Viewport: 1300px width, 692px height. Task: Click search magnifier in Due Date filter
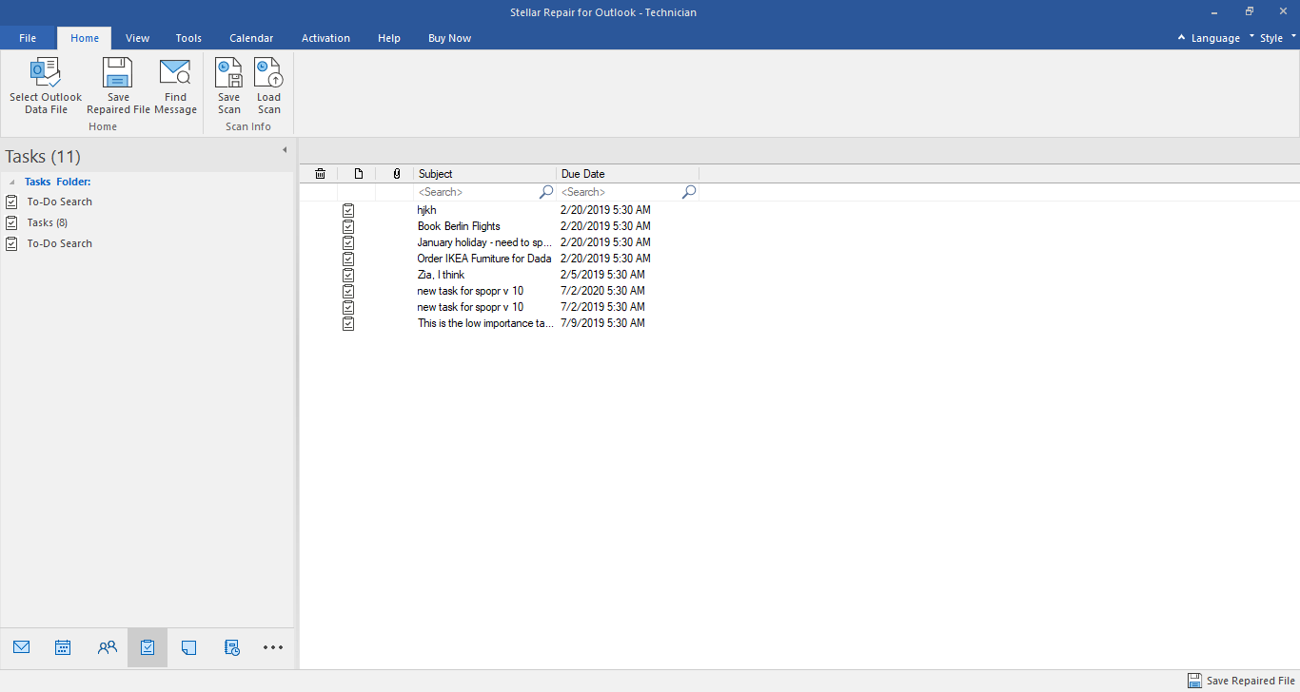pyautogui.click(x=689, y=192)
